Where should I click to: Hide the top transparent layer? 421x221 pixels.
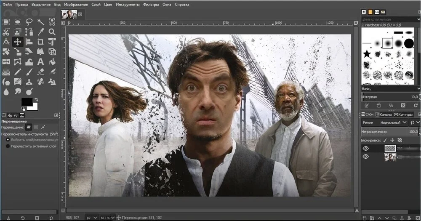(365, 148)
